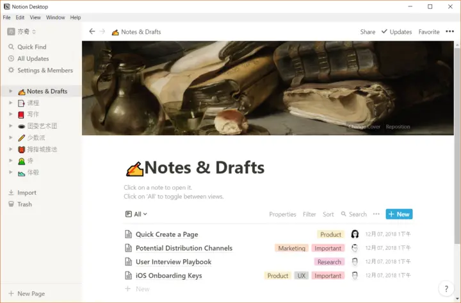Click the sneaker icon for 体锻
Image resolution: width=461 pixels, height=303 pixels.
21,173
